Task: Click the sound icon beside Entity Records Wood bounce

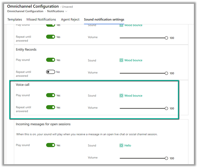Action: click(x=121, y=60)
